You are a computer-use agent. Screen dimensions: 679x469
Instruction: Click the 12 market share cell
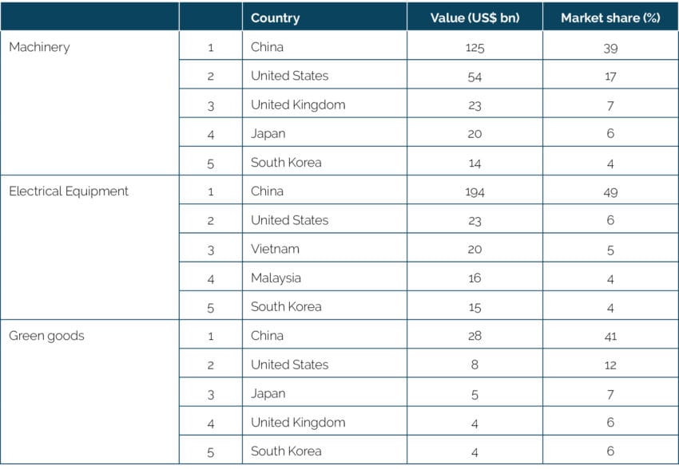[x=610, y=365]
